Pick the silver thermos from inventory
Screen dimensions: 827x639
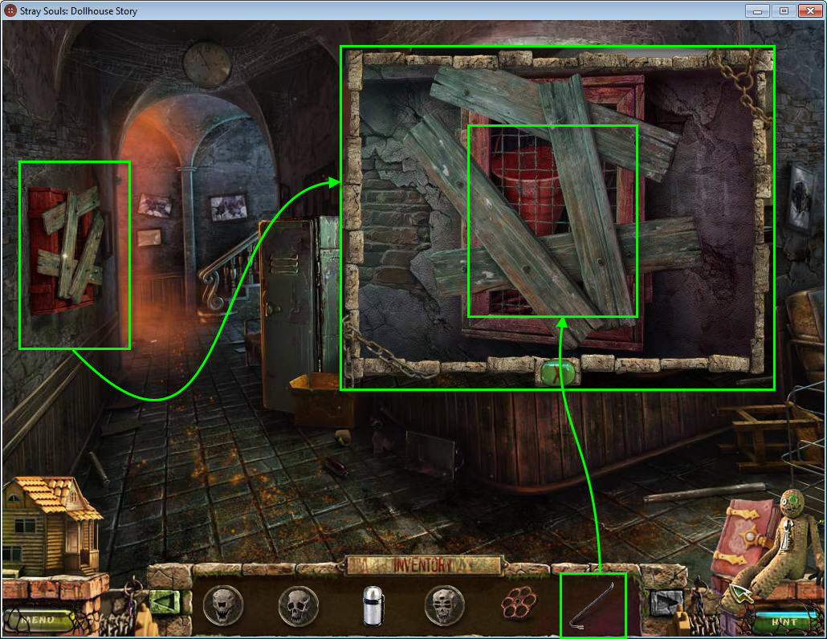point(371,604)
